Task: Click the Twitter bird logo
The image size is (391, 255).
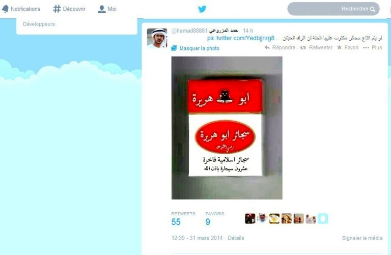Action: pos(202,9)
